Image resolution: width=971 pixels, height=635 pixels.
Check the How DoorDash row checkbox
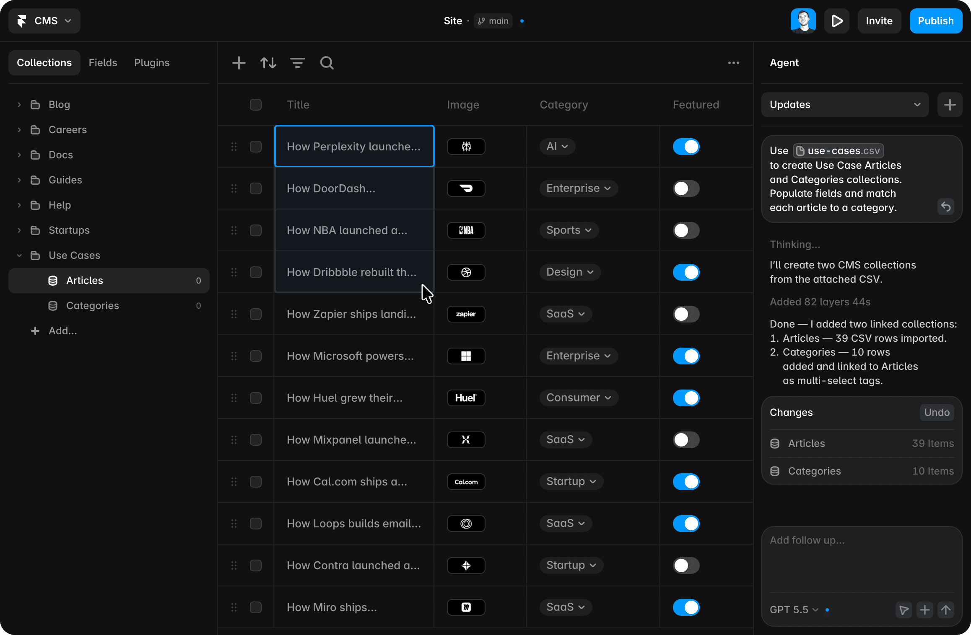click(x=256, y=188)
